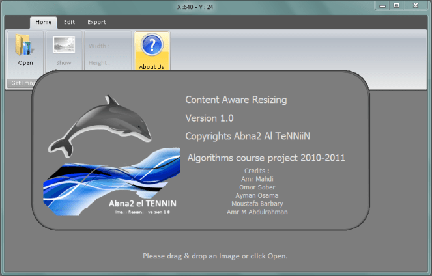Viewport: 432px width, 276px height.
Task: Click the 'Content Aware Resizing' title text
Action: 236,100
